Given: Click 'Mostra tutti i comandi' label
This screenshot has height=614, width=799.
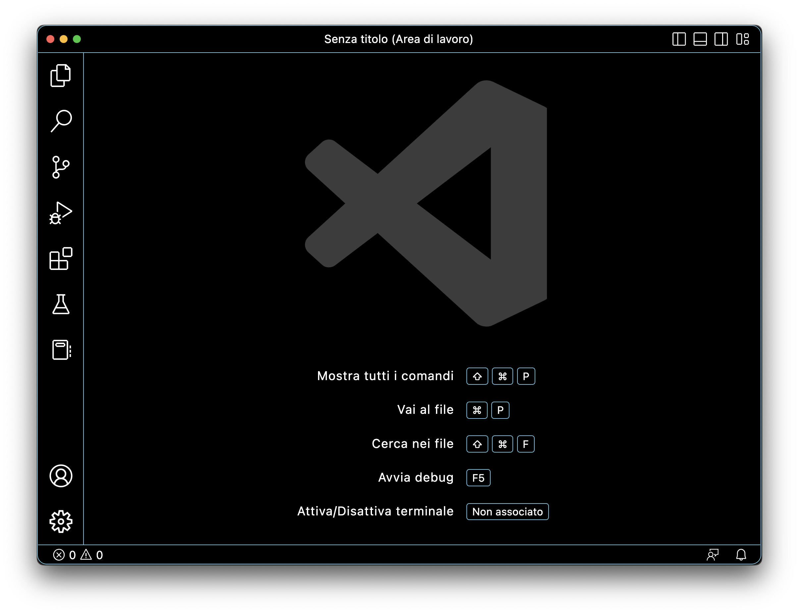Looking at the screenshot, I should point(385,376).
